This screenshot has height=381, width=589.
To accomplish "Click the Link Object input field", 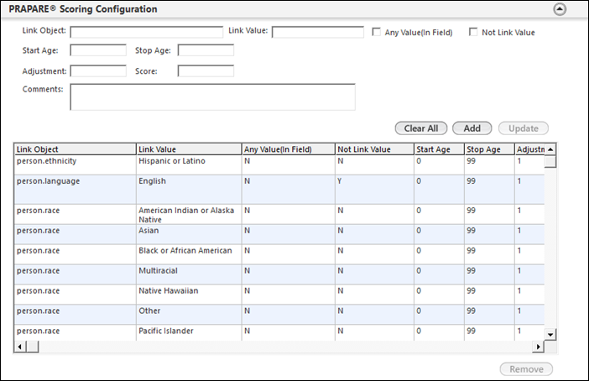I will tap(147, 32).
